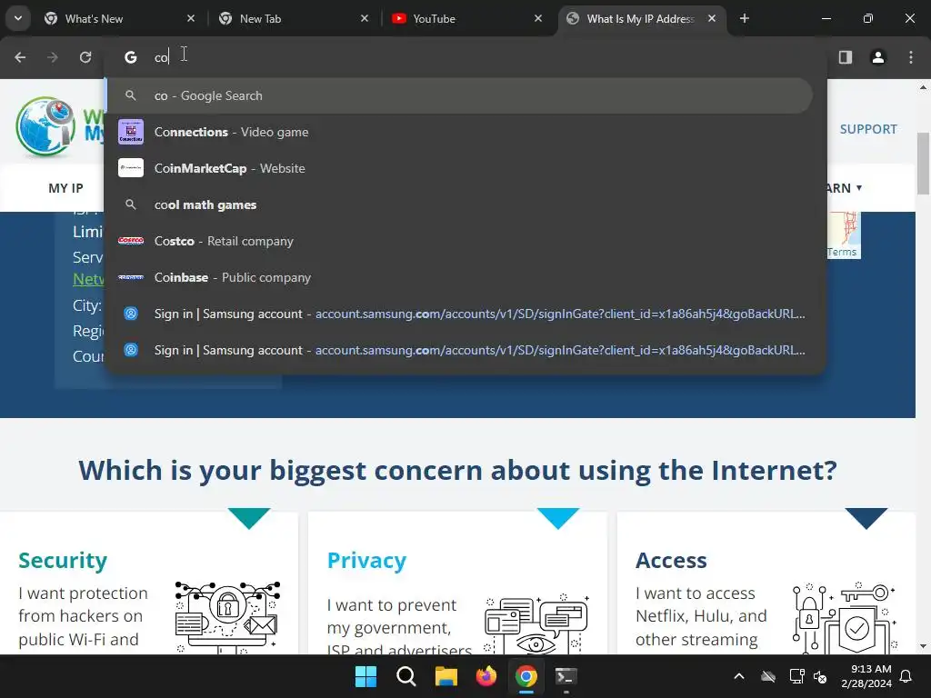Click the Access card heading
The width and height of the screenshot is (931, 698).
[x=671, y=560]
